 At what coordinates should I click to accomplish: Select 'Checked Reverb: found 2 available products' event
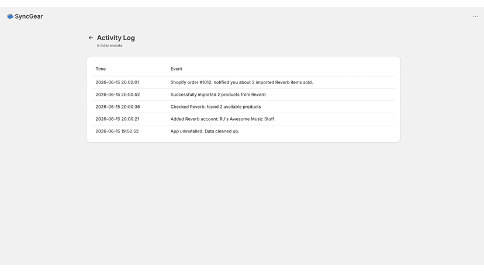point(216,107)
